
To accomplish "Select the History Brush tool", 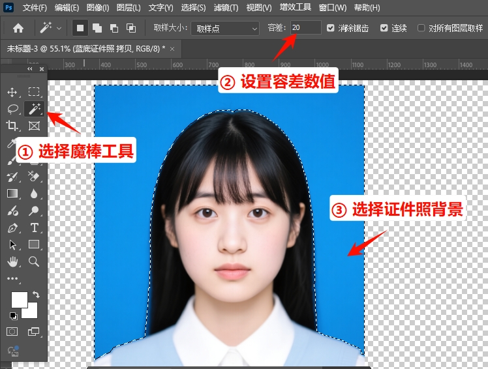I will pyautogui.click(x=12, y=177).
